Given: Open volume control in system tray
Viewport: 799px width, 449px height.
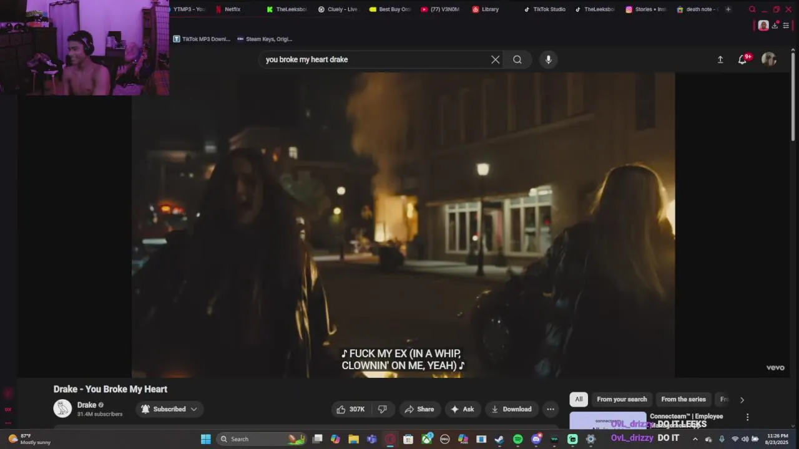Looking at the screenshot, I should click(745, 439).
